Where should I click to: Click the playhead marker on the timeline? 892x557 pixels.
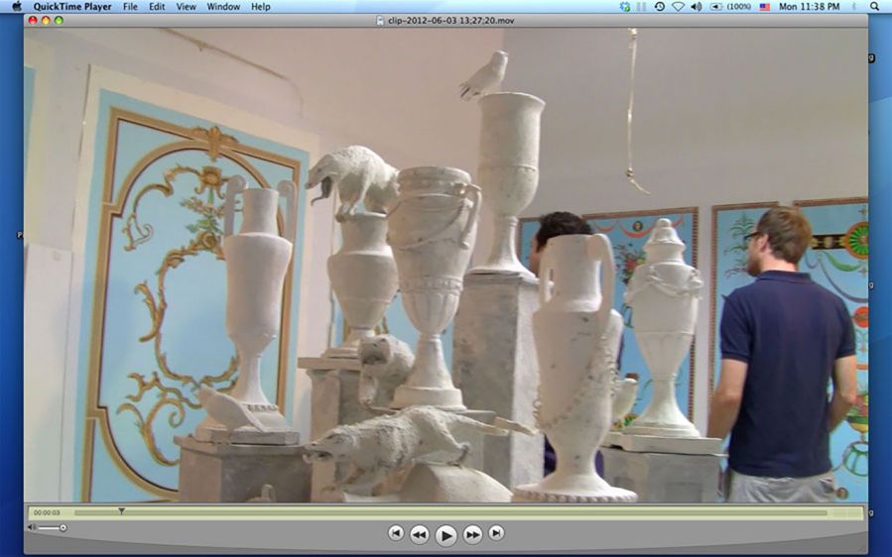pos(121,511)
